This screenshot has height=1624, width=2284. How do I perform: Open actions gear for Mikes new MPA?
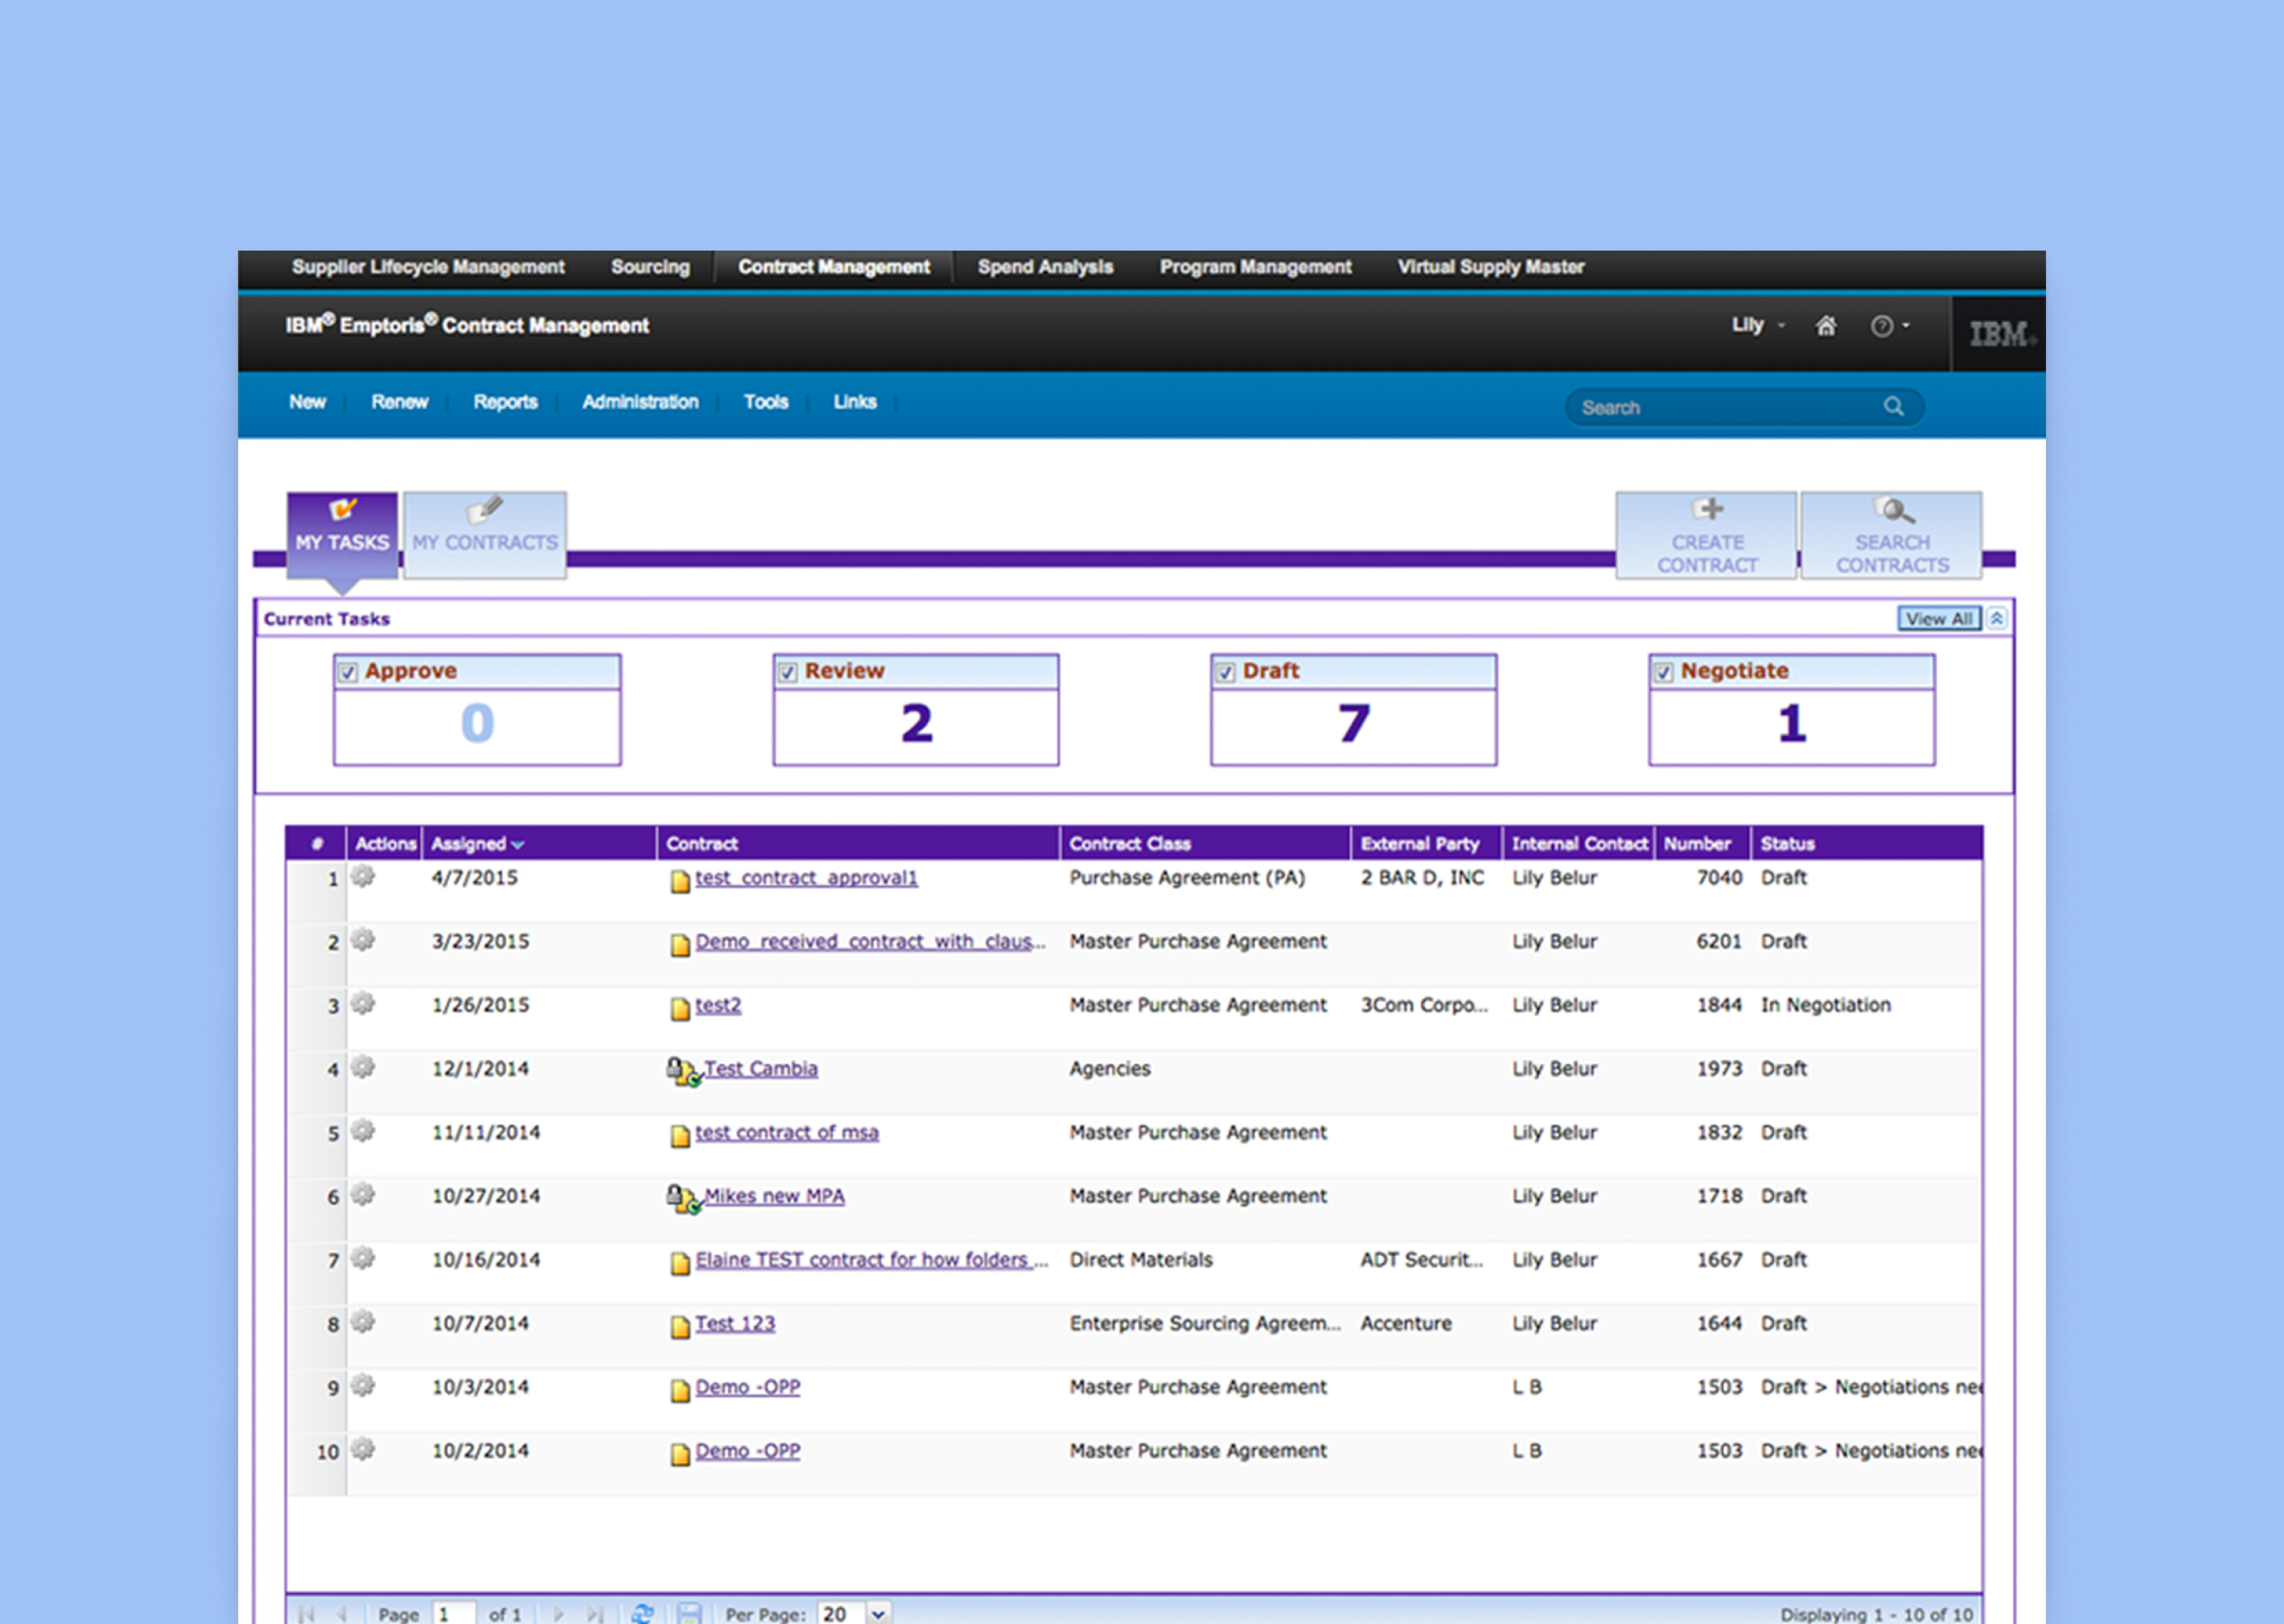[x=363, y=1194]
